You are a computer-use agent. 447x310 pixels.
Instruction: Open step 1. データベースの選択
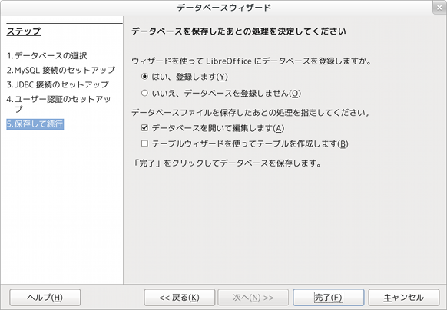click(47, 55)
